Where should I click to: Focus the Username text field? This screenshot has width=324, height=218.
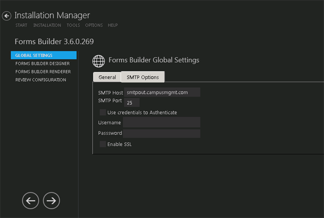161,122
